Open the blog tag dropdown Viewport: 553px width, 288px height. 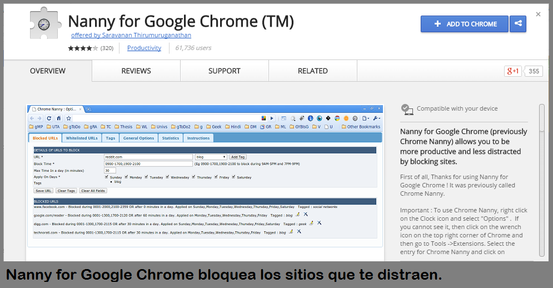pos(211,157)
